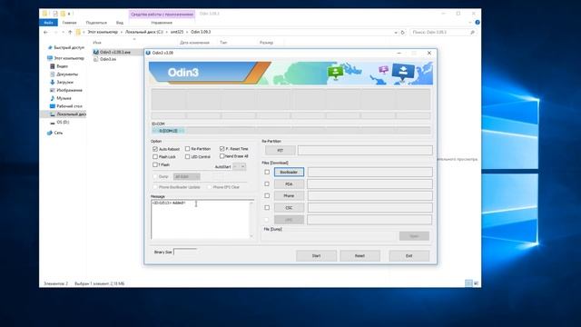Click the Локальный диск (C:) breadcrumb

point(144,33)
